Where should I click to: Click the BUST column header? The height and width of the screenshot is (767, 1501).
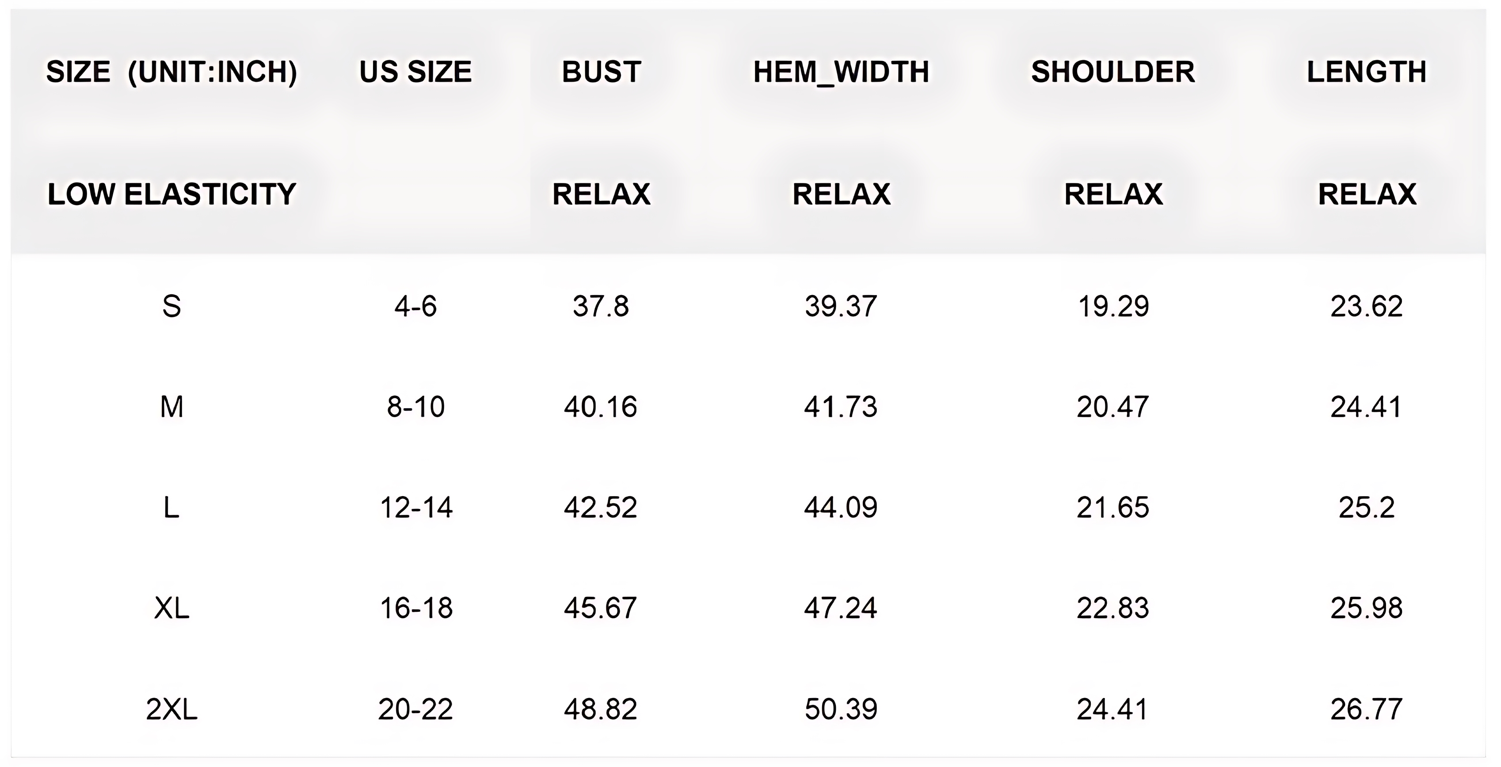tap(601, 72)
